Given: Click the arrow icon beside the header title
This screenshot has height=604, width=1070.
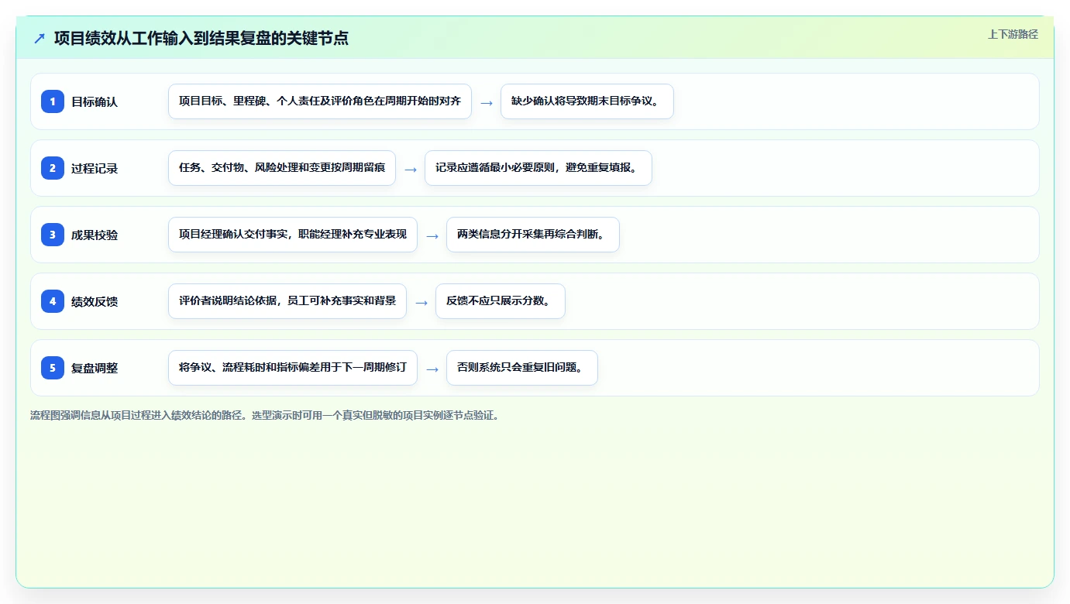Looking at the screenshot, I should click(40, 38).
